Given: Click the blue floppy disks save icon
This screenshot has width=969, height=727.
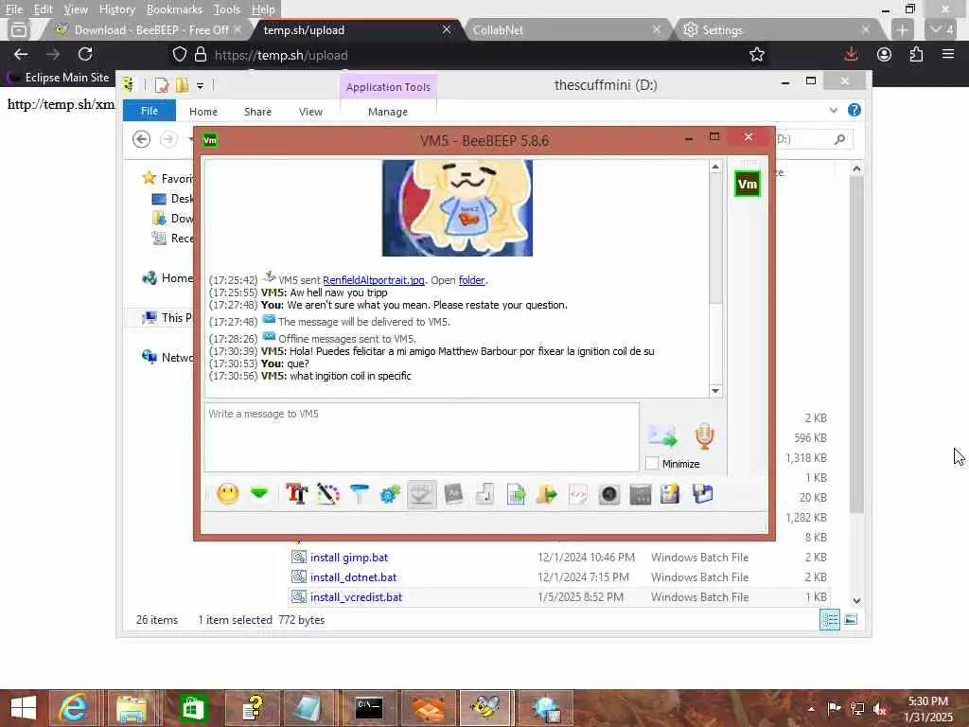Looking at the screenshot, I should coord(703,494).
